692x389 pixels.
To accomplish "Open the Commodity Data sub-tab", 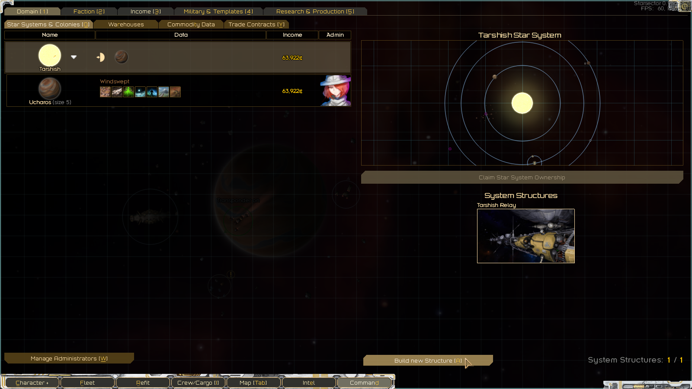I will 191,25.
